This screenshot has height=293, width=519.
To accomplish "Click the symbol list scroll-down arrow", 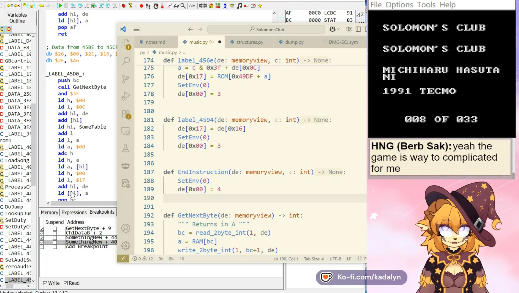I will coord(33,281).
